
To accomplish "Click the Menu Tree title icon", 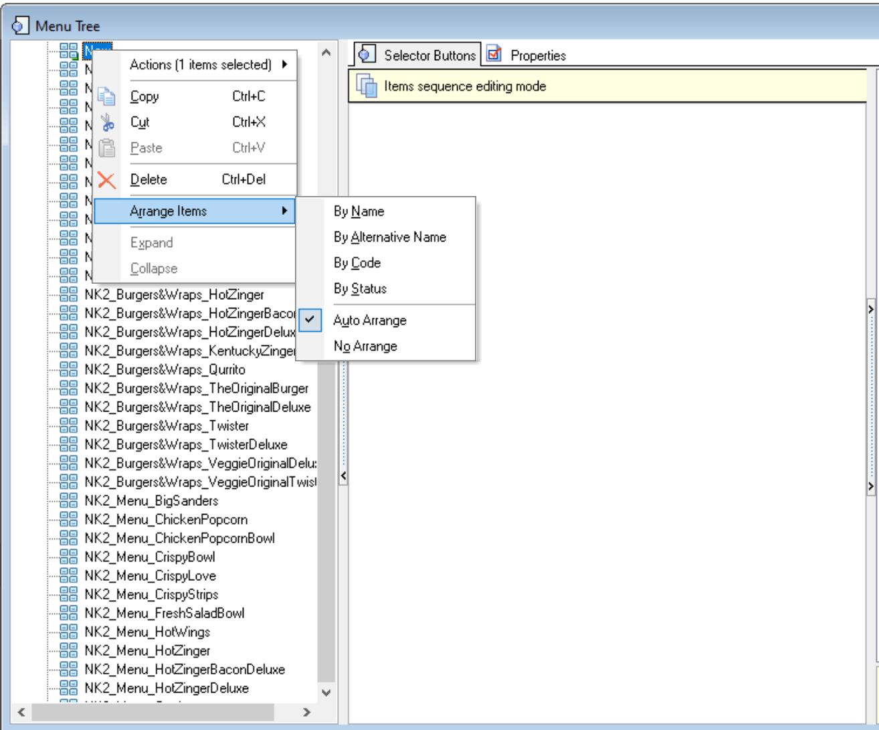I will 20,26.
